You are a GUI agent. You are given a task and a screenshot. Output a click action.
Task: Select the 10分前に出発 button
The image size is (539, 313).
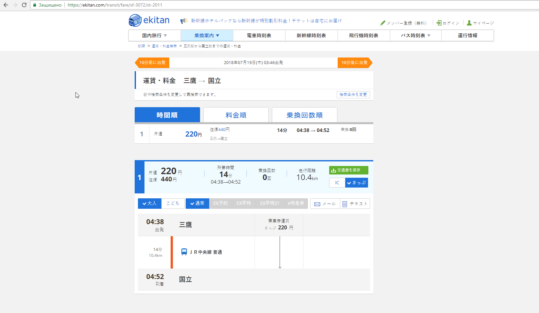[152, 63]
